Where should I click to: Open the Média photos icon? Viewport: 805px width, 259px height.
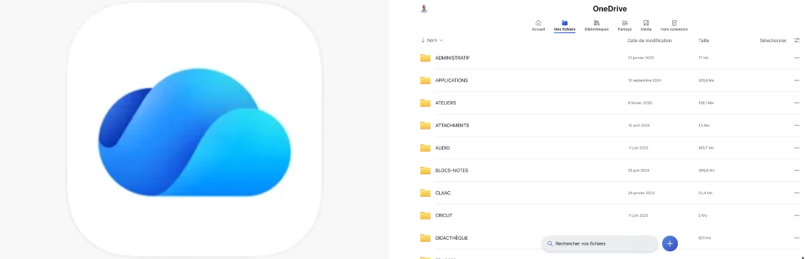click(646, 23)
